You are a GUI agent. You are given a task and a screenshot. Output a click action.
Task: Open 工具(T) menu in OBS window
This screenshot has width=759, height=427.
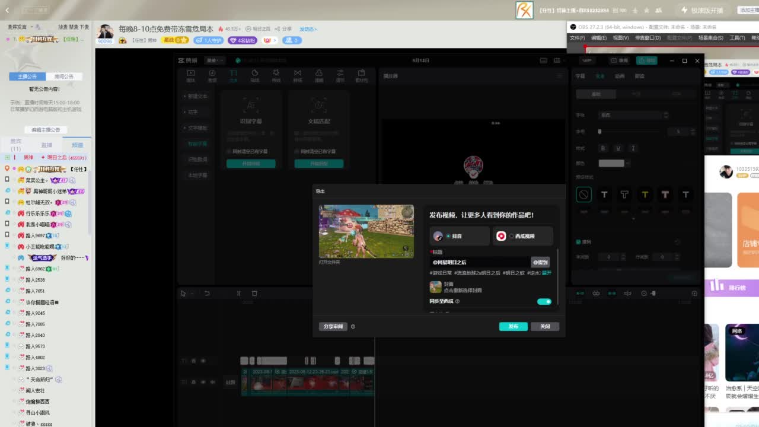pyautogui.click(x=737, y=38)
